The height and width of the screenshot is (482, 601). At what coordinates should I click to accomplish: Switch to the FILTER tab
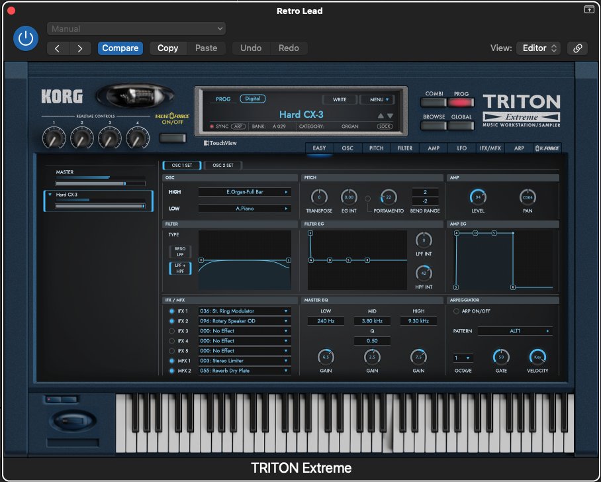point(405,148)
